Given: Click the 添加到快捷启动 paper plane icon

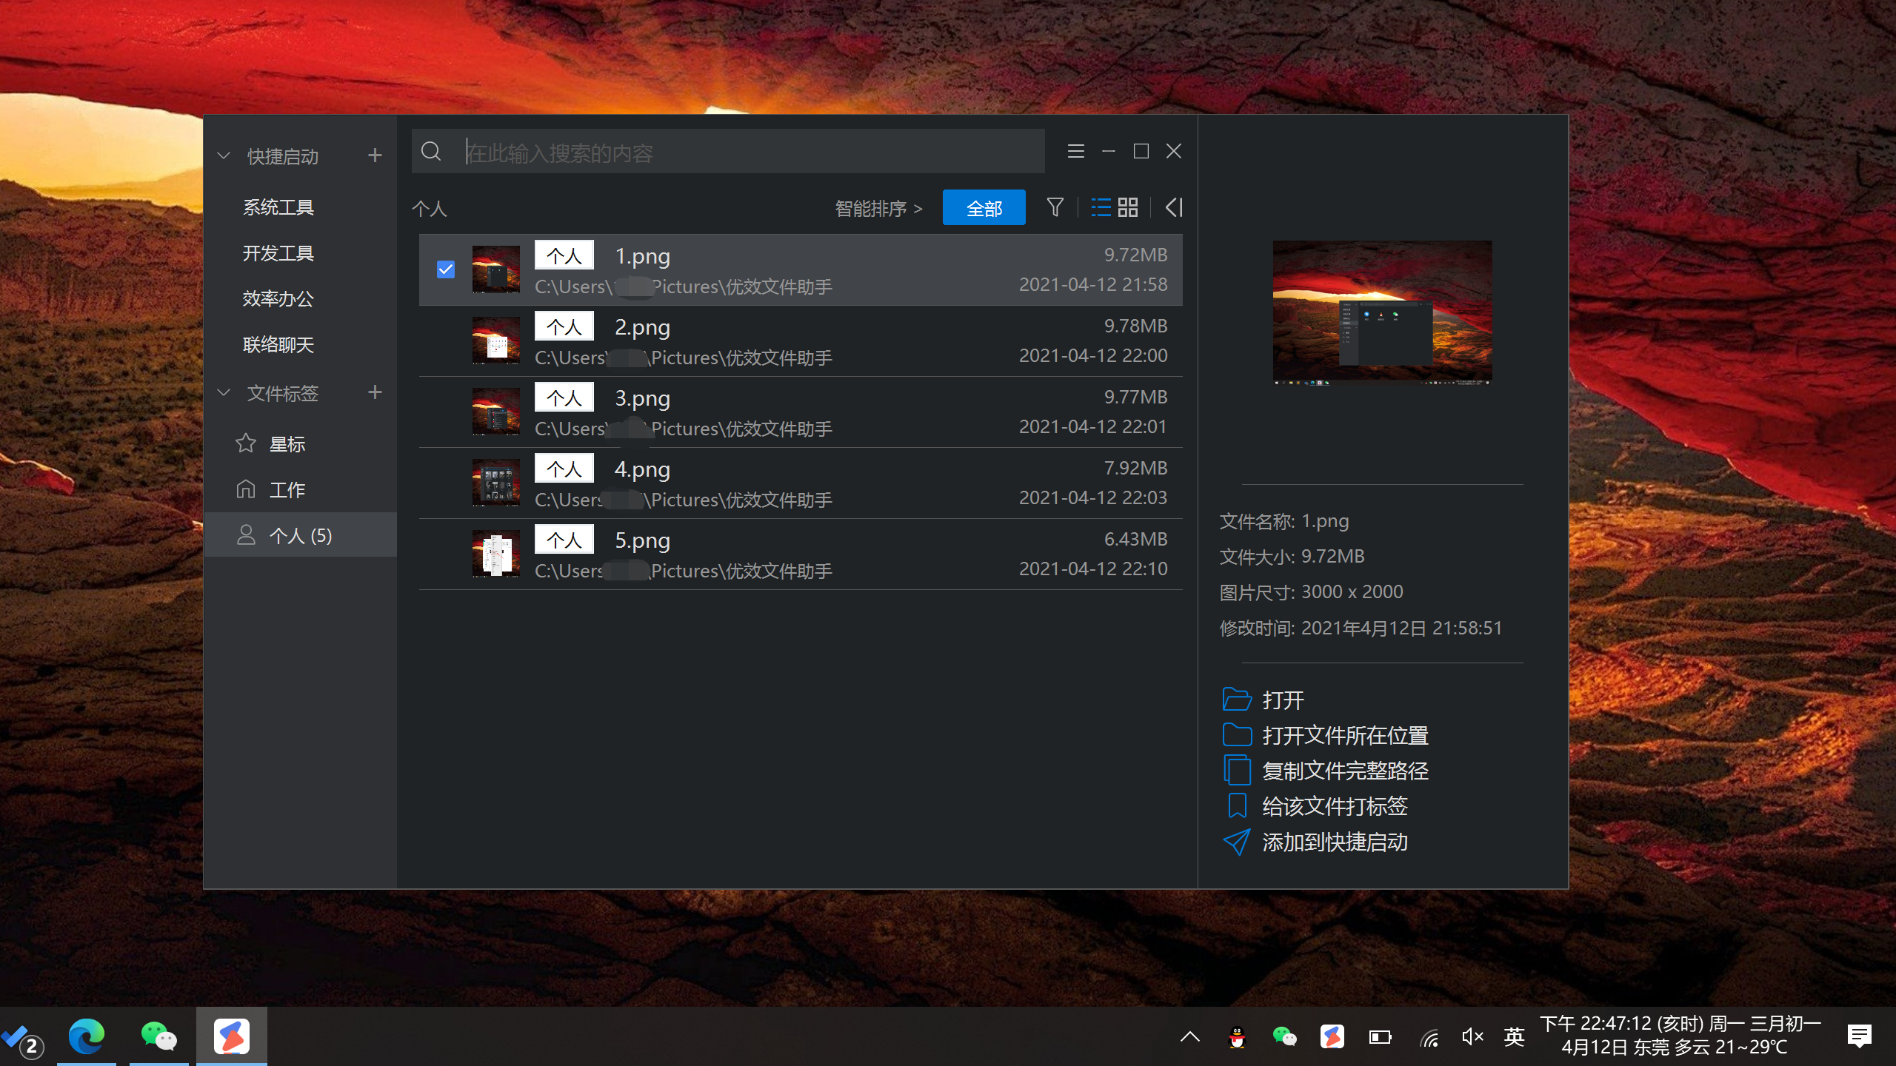Looking at the screenshot, I should click(x=1235, y=842).
